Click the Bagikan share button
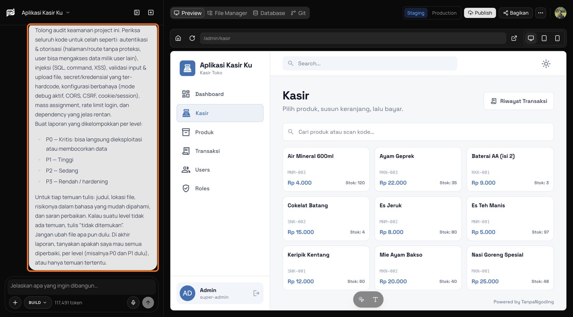573x317 pixels. 516,13
